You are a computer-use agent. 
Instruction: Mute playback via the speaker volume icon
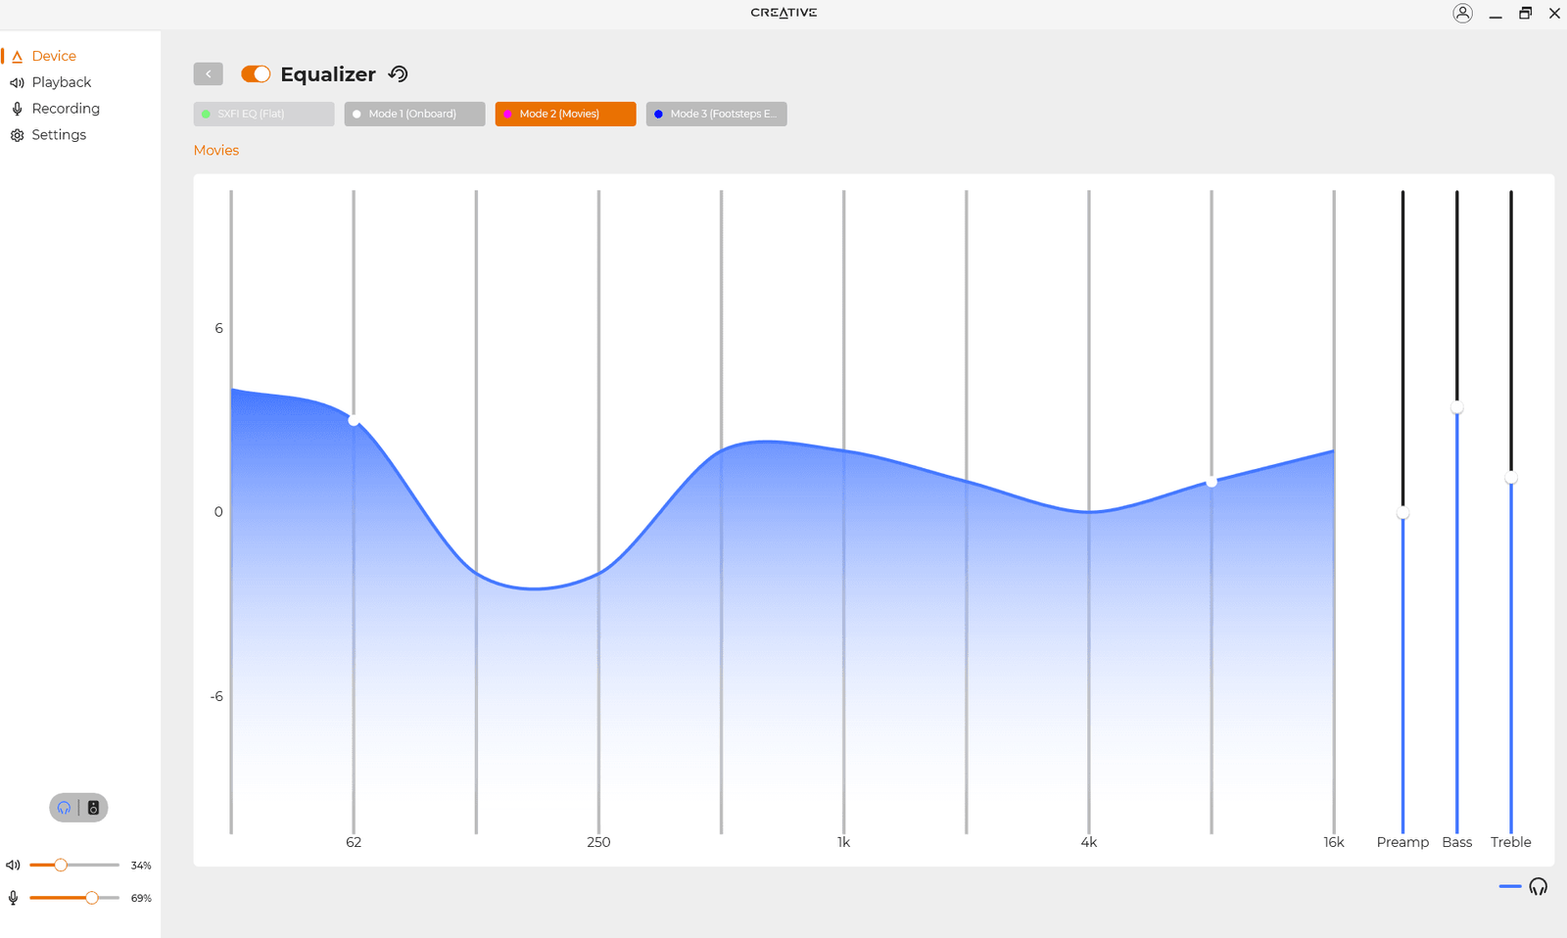point(13,866)
